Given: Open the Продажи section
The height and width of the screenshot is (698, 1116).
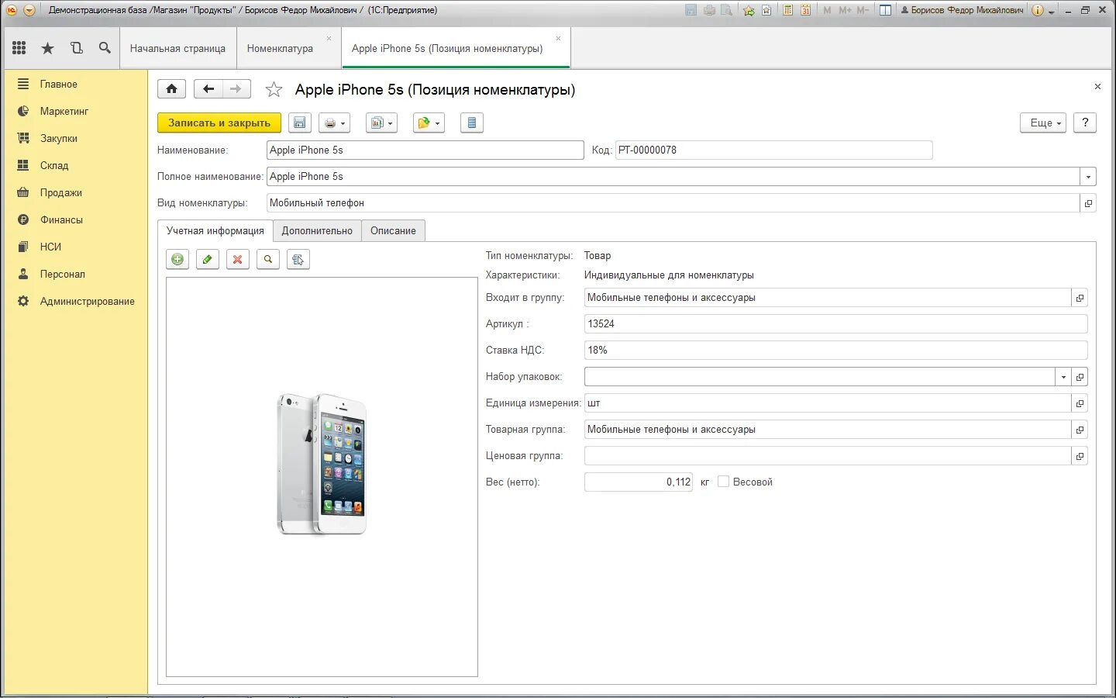Looking at the screenshot, I should pyautogui.click(x=61, y=192).
